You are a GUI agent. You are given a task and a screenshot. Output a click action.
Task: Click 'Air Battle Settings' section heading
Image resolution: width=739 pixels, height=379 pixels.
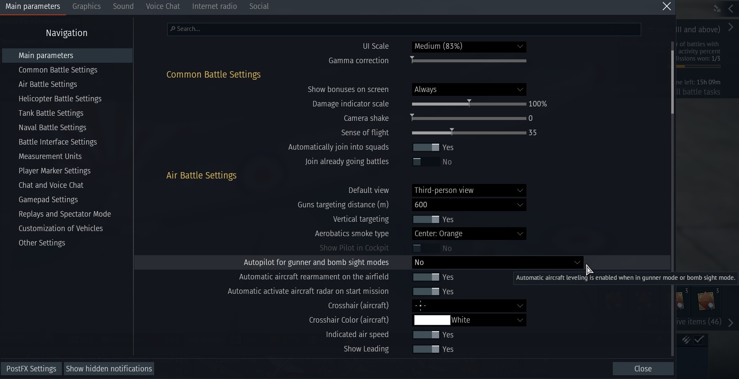(x=202, y=176)
